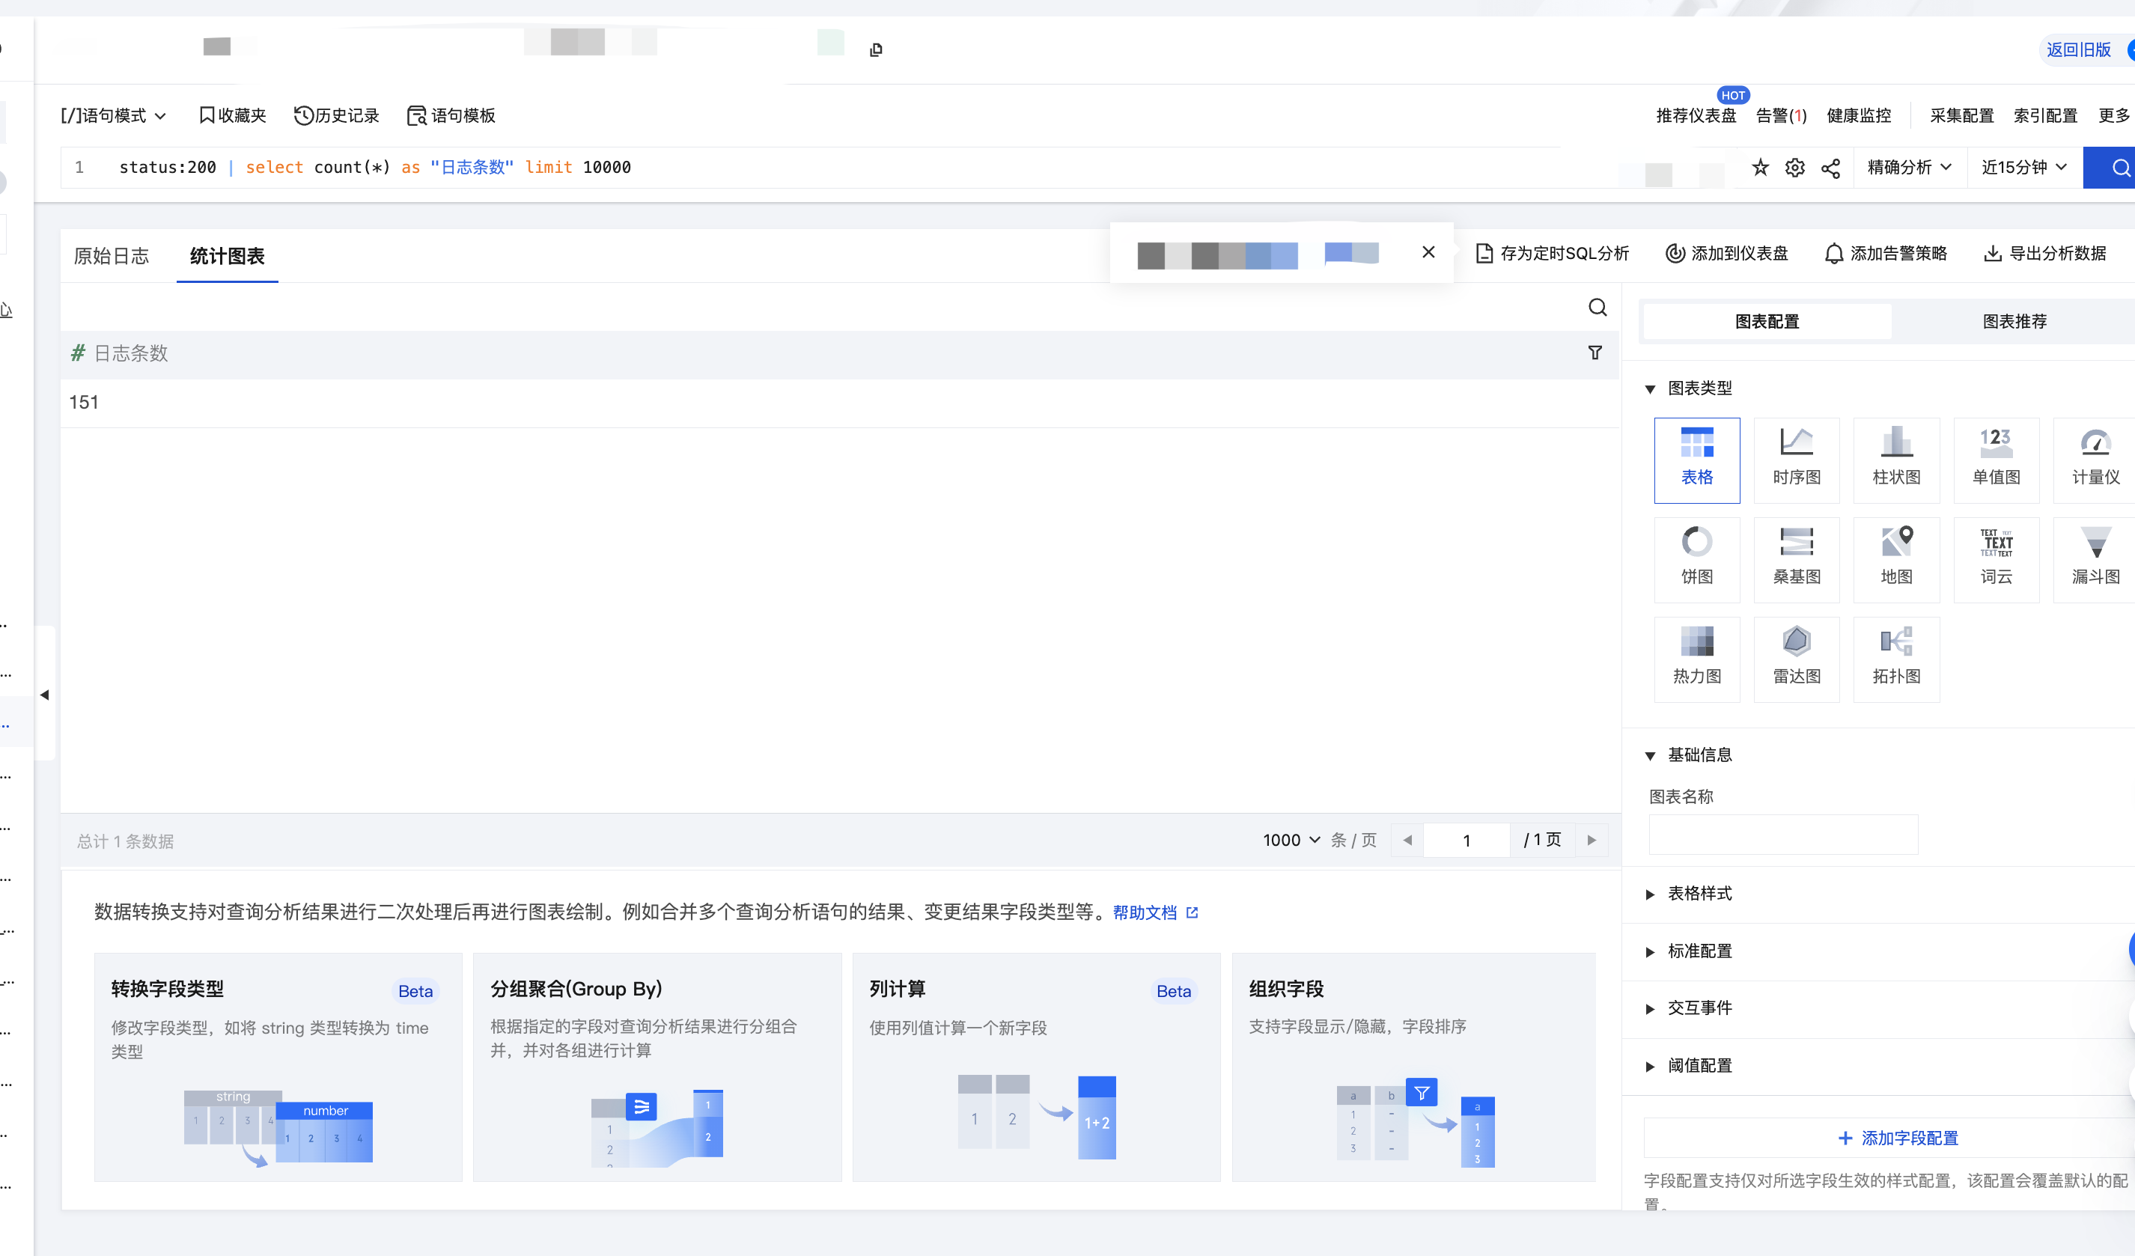Select the 图表配置 tab
This screenshot has width=2135, height=1256.
[x=1767, y=322]
